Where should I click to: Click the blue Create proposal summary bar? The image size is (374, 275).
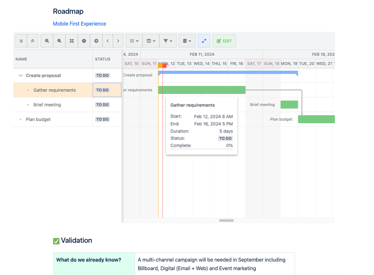click(228, 73)
